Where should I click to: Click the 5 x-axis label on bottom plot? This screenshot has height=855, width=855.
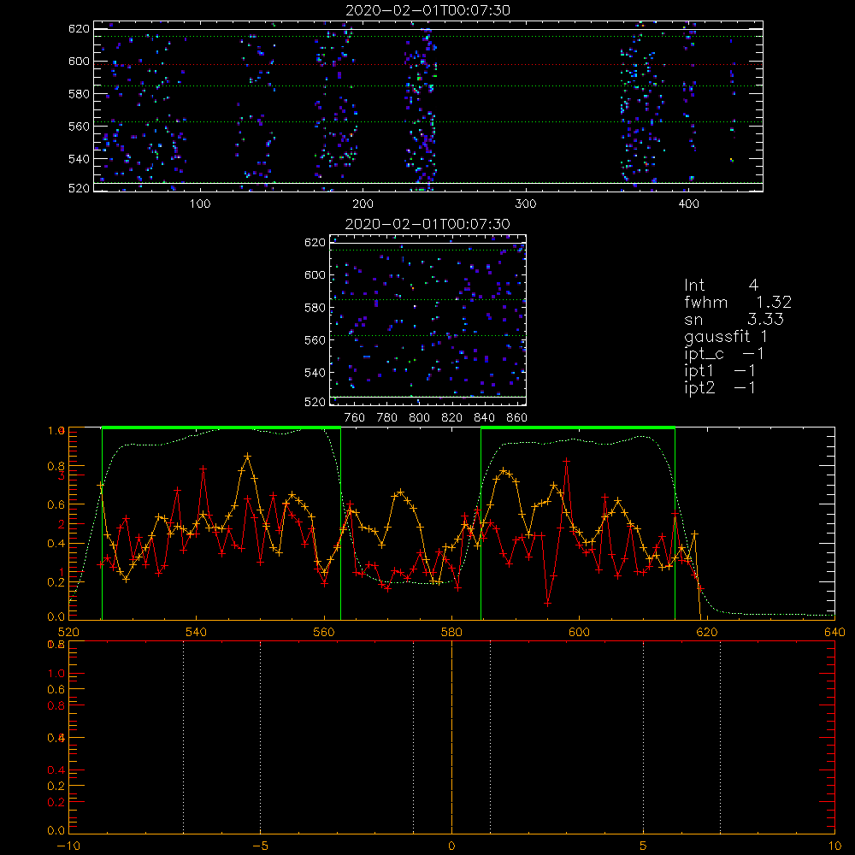click(x=644, y=846)
